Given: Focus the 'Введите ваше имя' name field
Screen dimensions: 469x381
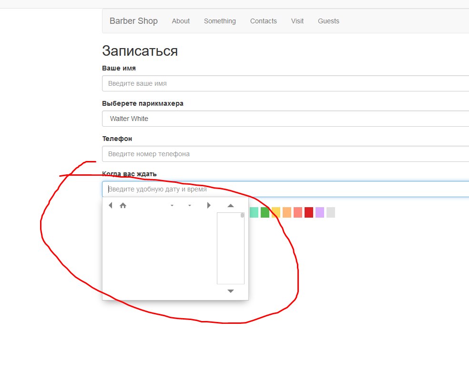Looking at the screenshot, I should tap(285, 83).
